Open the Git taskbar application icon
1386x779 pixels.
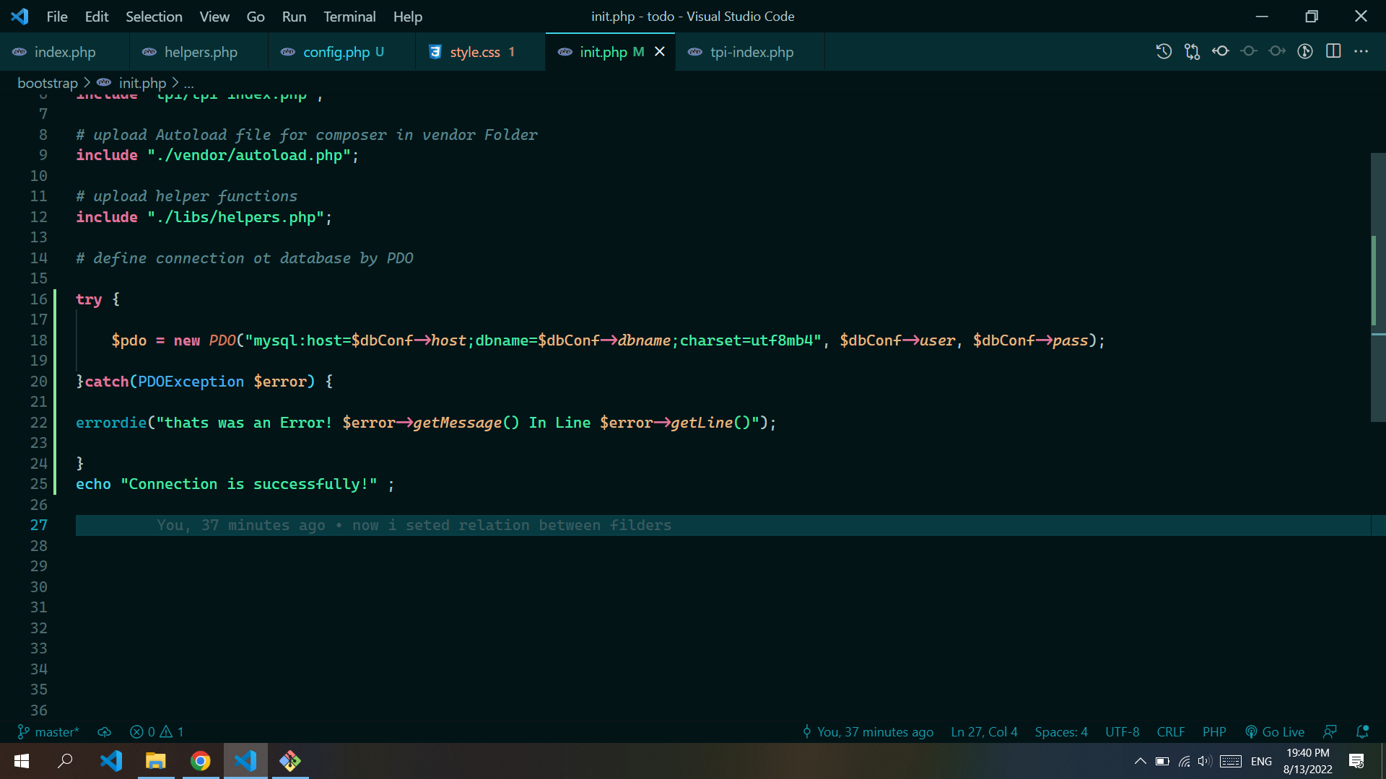click(290, 761)
